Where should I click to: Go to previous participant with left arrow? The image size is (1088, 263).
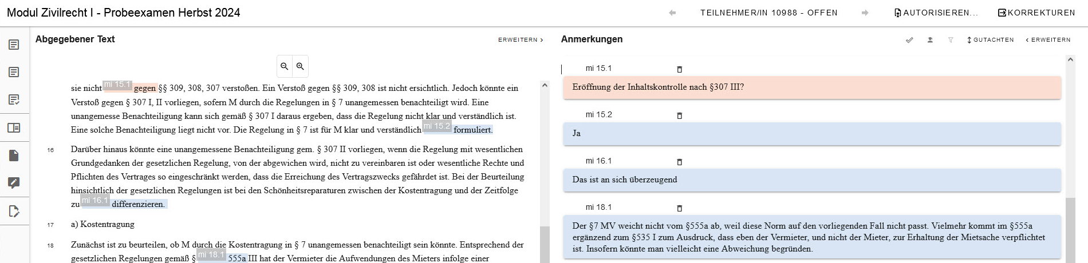coord(672,13)
